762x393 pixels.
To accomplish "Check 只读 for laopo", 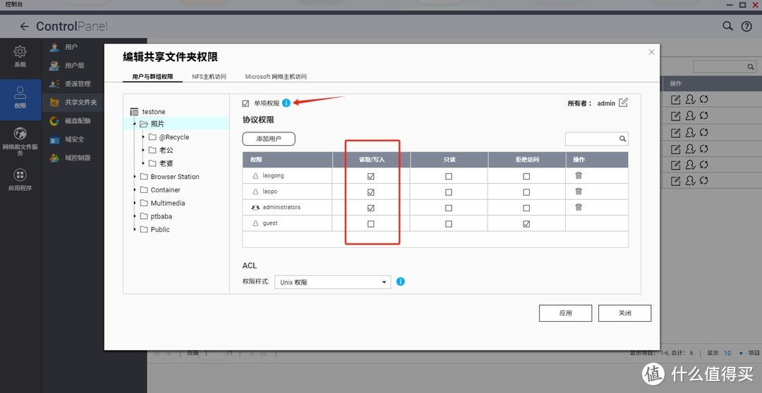I will (449, 192).
